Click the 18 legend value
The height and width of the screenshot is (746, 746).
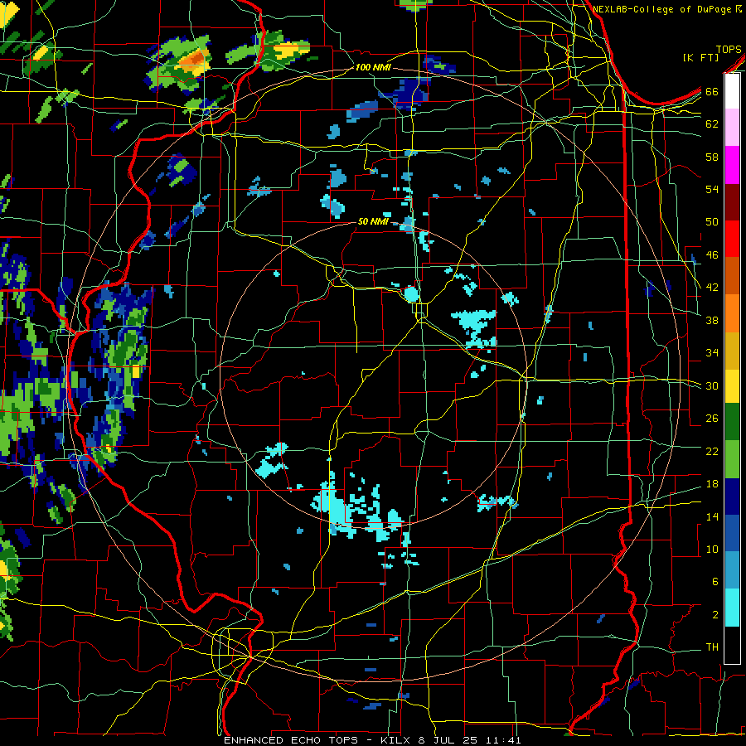712,484
